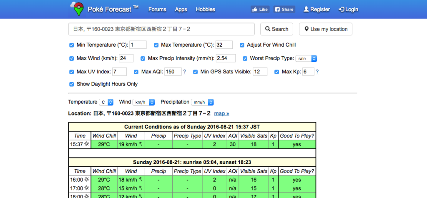The width and height of the screenshot is (427, 198).
Task: Click the Max Wind input field
Action: pos(126,58)
